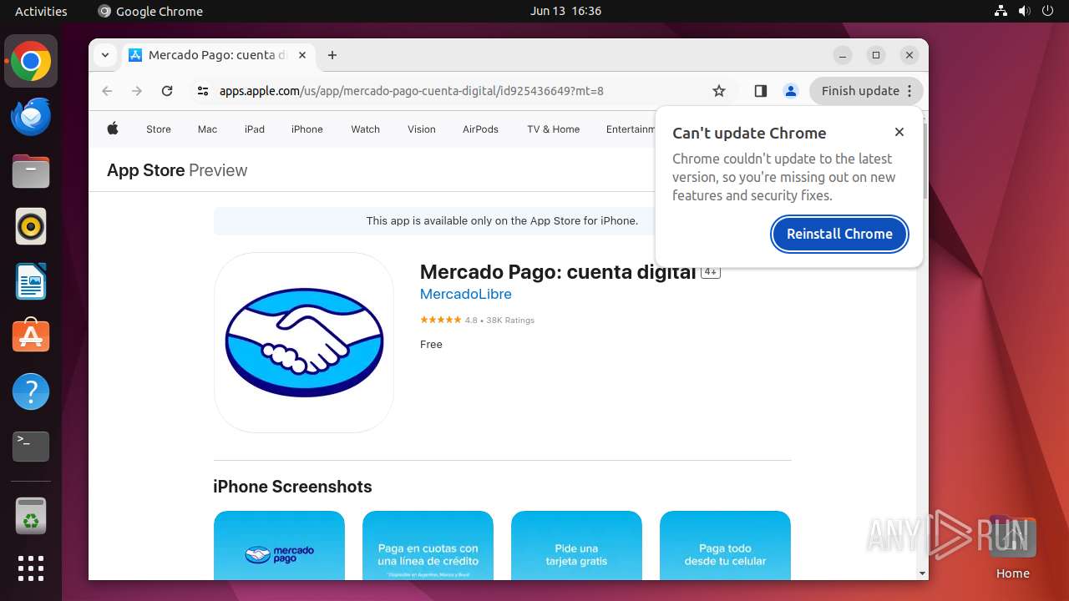Open Ubuntu Software store icon
The image size is (1069, 601).
[31, 336]
